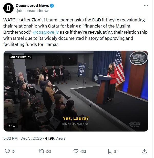Click the 402 likes count
The image size is (154, 158).
click(83, 151)
